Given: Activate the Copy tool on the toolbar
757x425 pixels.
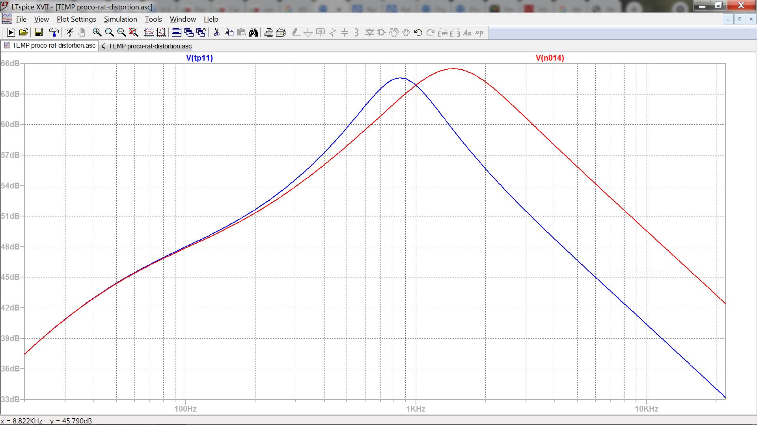Looking at the screenshot, I should pos(229,33).
